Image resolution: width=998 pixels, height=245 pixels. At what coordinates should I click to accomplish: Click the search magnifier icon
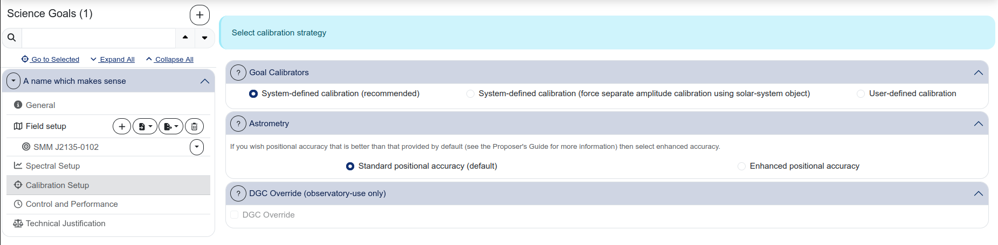(x=12, y=38)
